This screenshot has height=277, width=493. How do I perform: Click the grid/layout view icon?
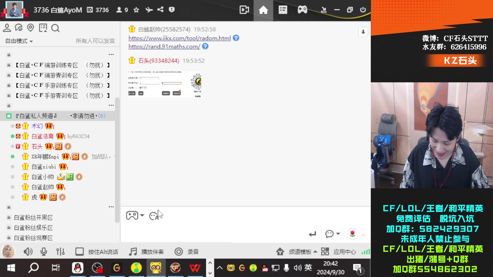point(325,252)
